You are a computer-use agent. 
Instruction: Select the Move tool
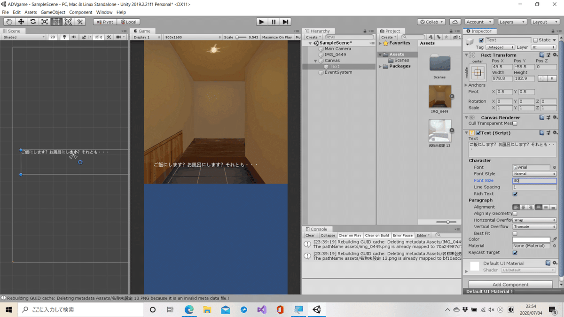[x=21, y=22]
